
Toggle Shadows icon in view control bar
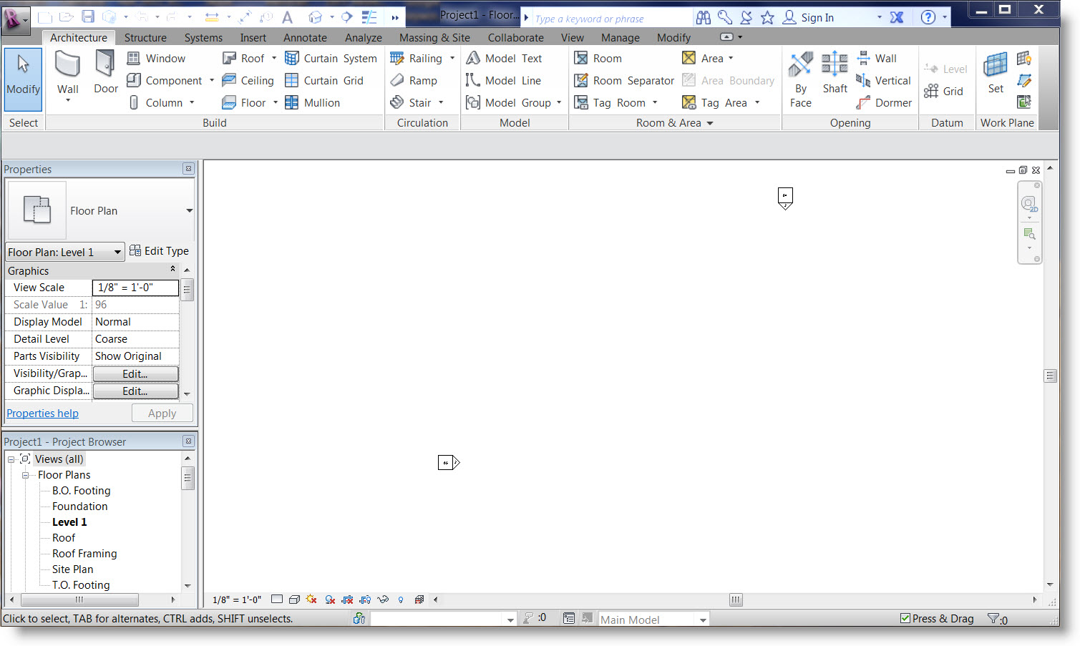pos(330,599)
